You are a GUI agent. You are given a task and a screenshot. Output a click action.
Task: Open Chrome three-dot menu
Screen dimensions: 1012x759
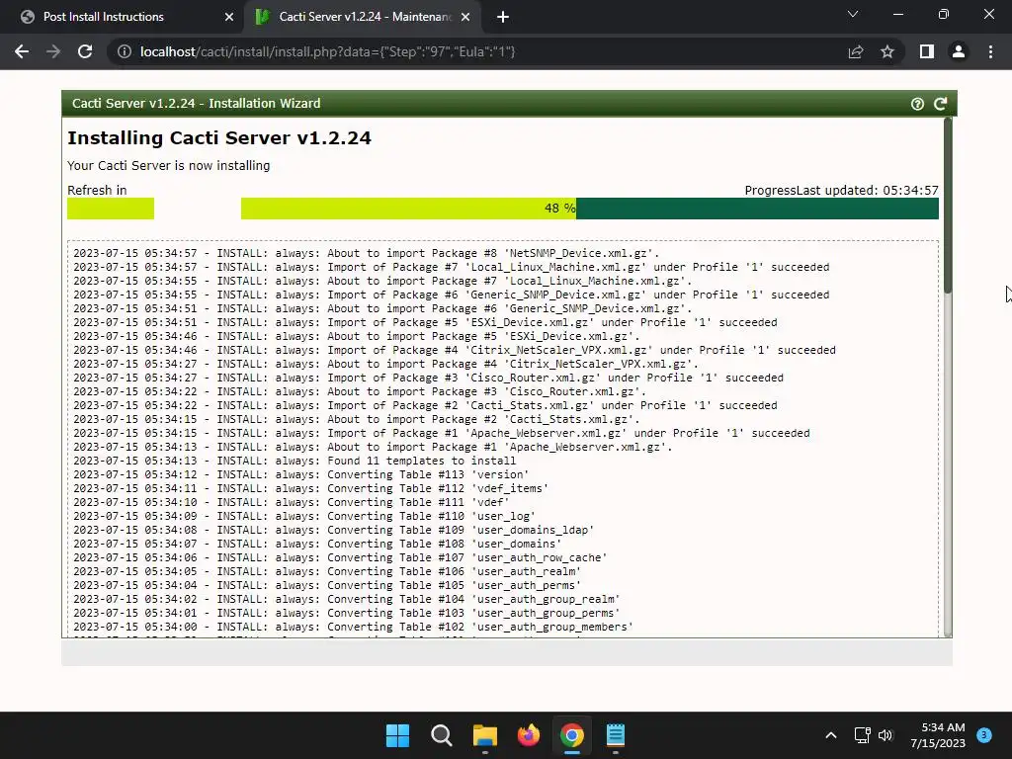point(990,51)
